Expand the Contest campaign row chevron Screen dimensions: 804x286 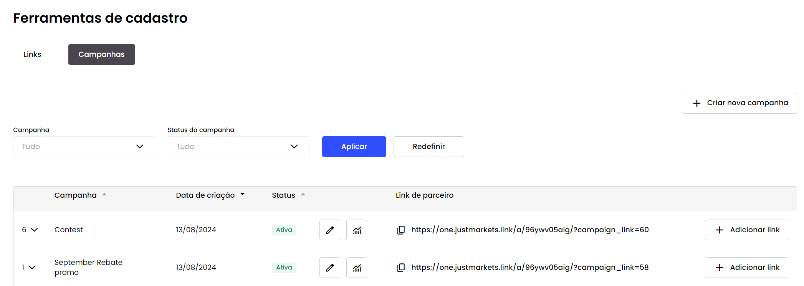pos(34,230)
